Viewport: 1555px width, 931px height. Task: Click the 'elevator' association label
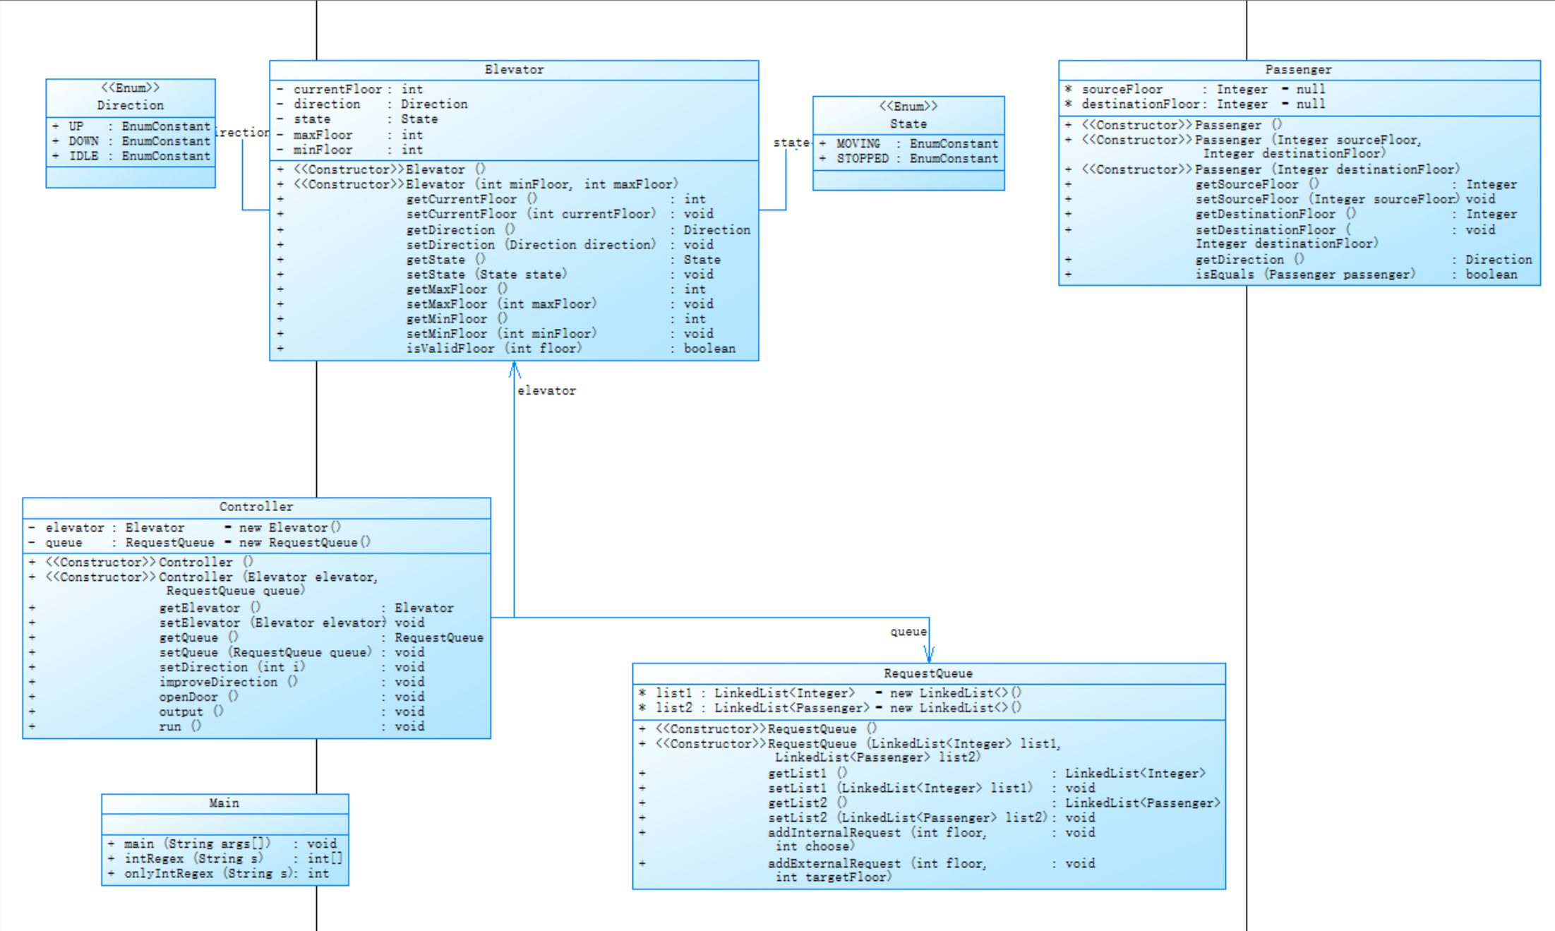(546, 391)
